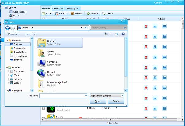Click New folder in the dialog
The height and width of the screenshot is (126, 185).
point(30,34)
